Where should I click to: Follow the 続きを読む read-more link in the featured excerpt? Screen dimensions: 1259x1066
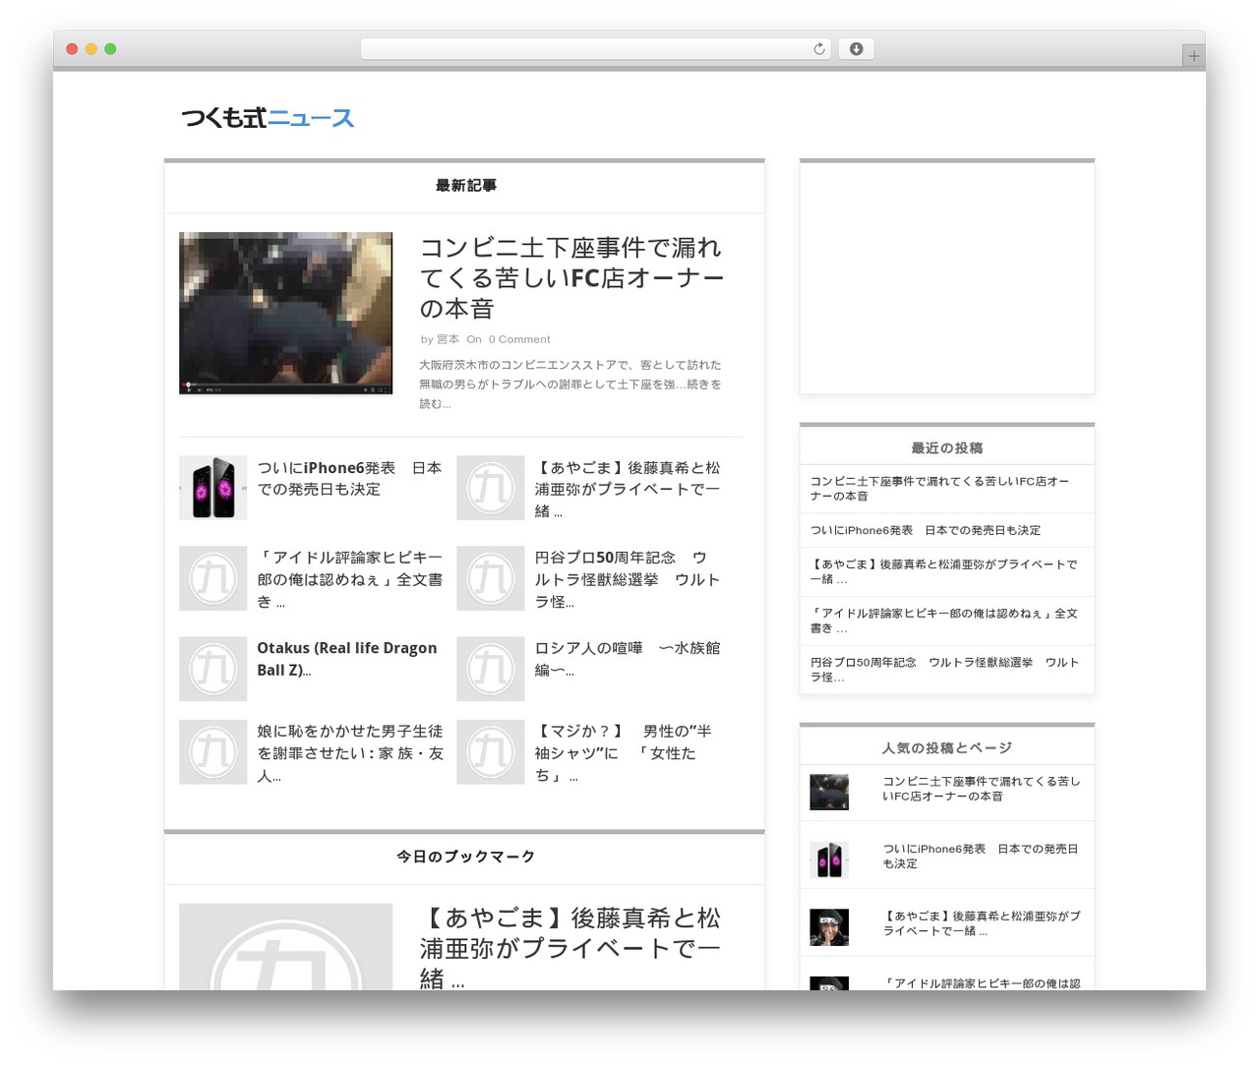point(570,393)
